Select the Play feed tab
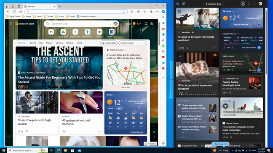 [41, 43]
